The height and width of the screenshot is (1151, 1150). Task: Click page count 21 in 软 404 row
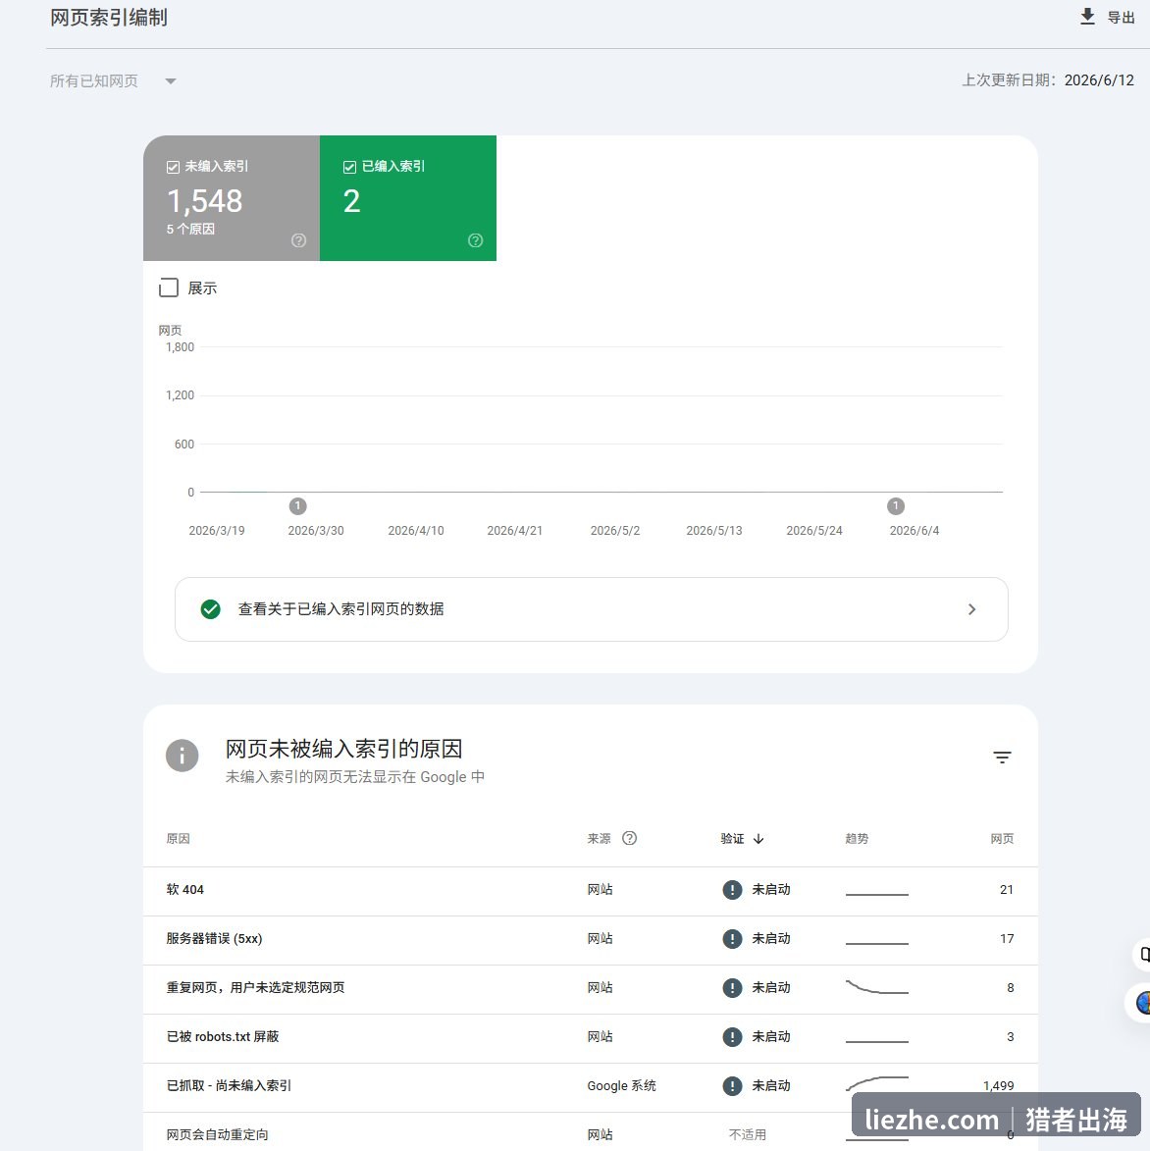pyautogui.click(x=1006, y=890)
